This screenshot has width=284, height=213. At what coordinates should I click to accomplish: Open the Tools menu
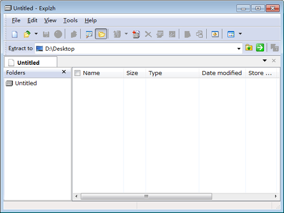click(x=70, y=20)
